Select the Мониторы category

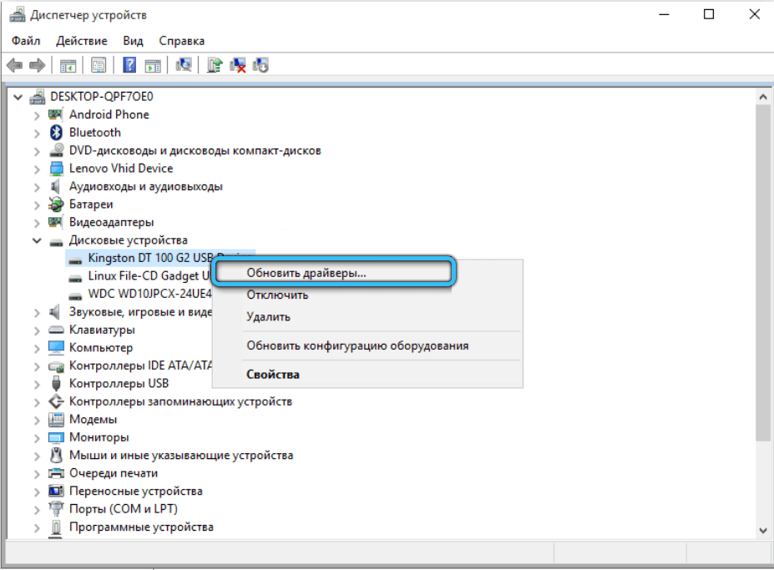(x=99, y=437)
